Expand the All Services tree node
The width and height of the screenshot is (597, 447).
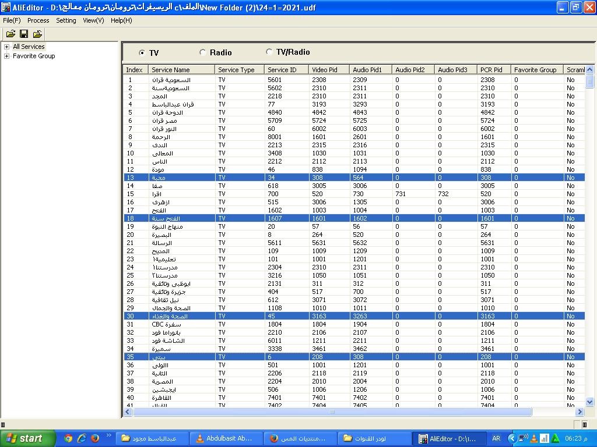click(x=6, y=47)
